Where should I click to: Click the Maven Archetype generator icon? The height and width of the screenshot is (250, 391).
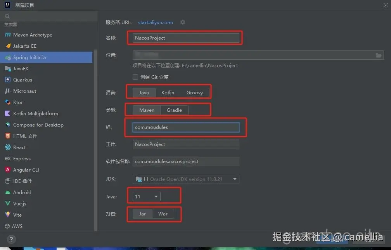pos(8,35)
